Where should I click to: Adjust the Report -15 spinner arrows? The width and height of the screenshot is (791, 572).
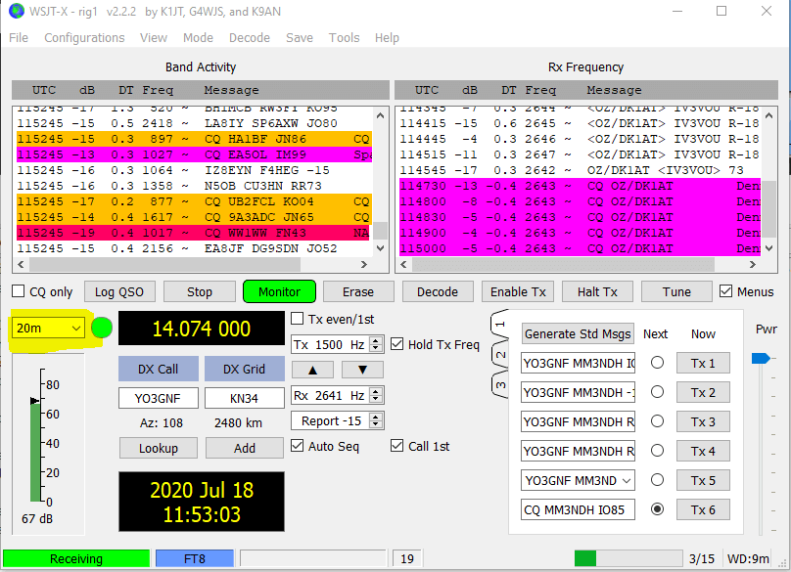(x=375, y=420)
